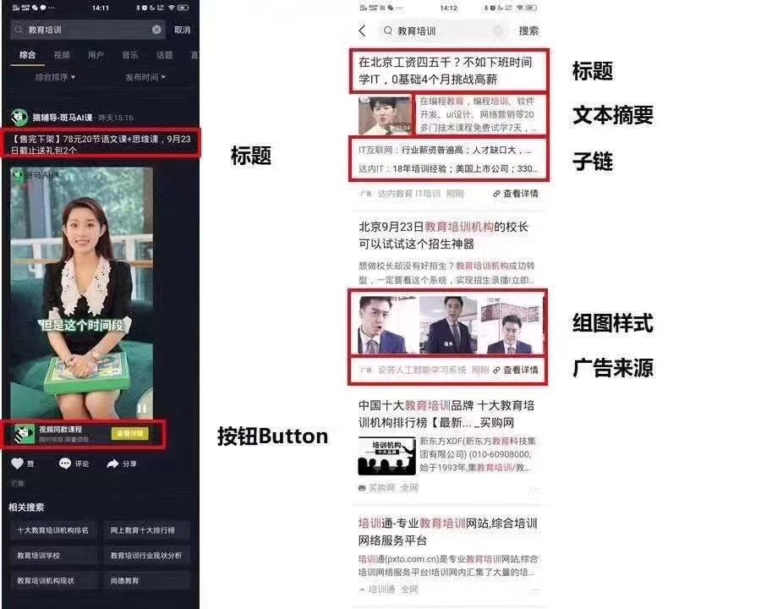This screenshot has width=761, height=609.
Task: Open the 猿辅导-斑马AI课 profile avatar
Action: tap(19, 117)
